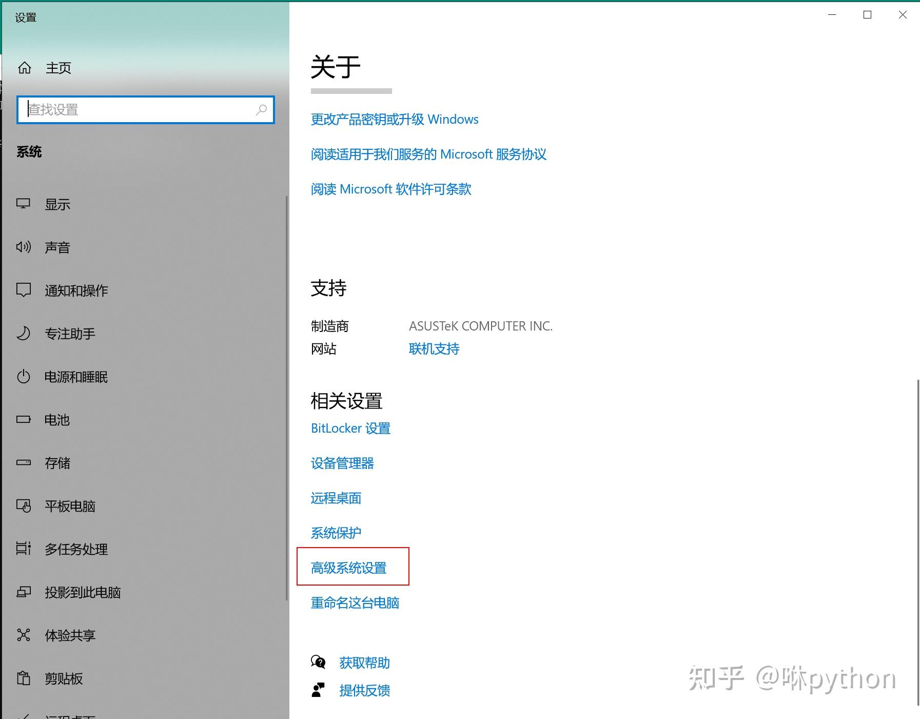Viewport: 920px width, 719px height.
Task: Go to the 主页 (Home) menu item
Action: coord(58,67)
